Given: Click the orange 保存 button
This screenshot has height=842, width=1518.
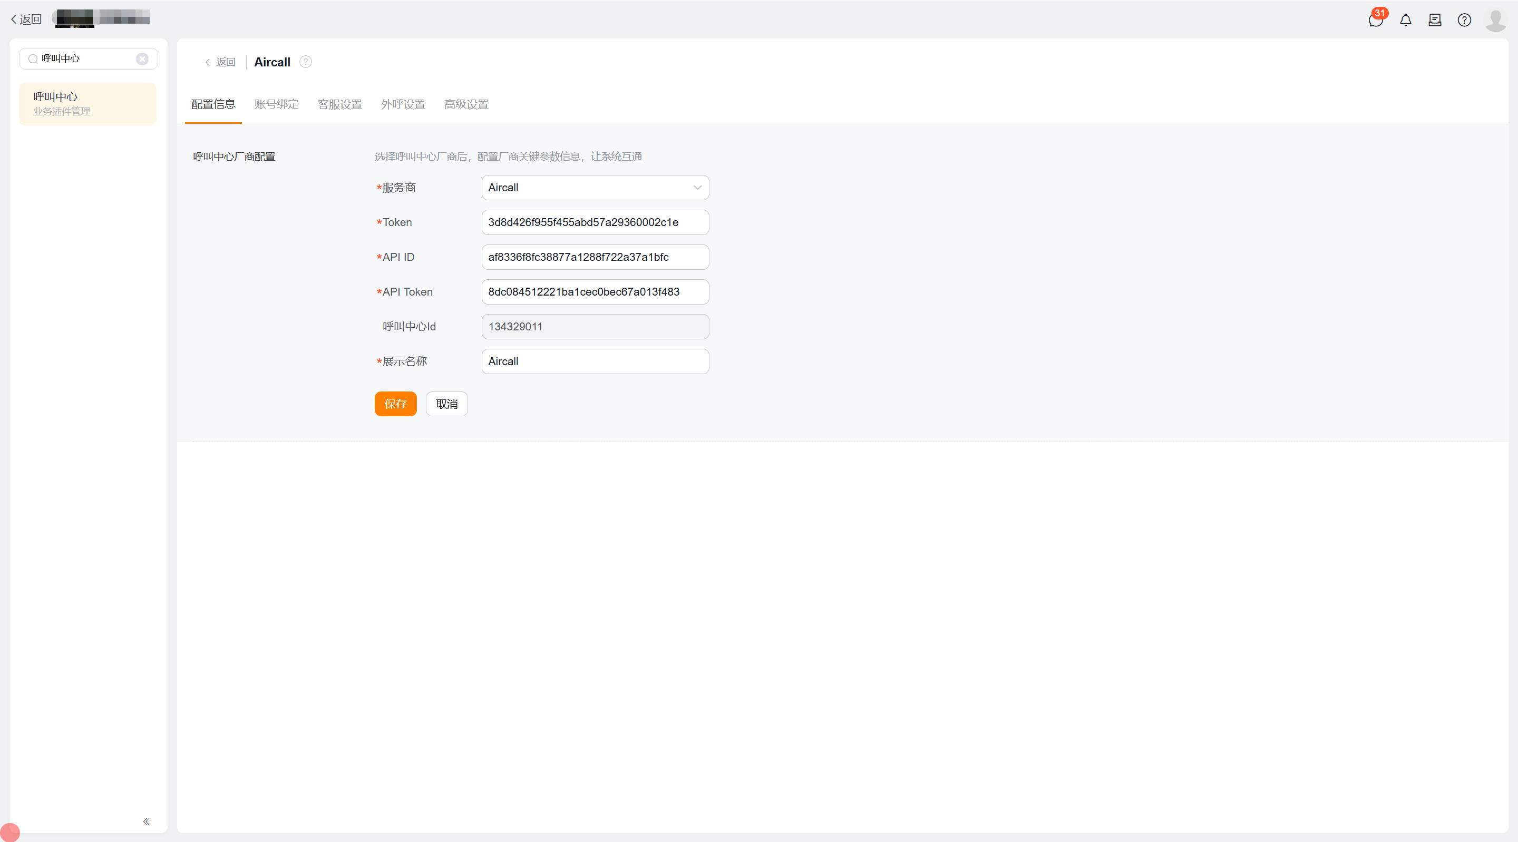Looking at the screenshot, I should point(395,404).
